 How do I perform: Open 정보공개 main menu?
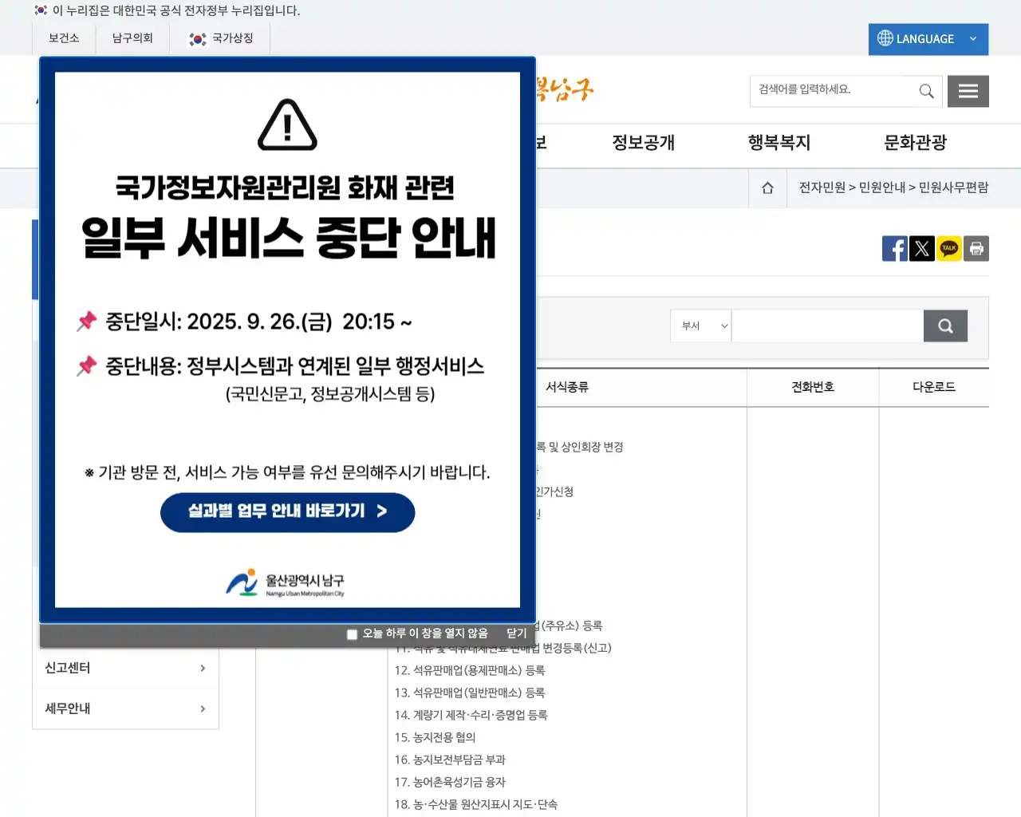pos(644,143)
